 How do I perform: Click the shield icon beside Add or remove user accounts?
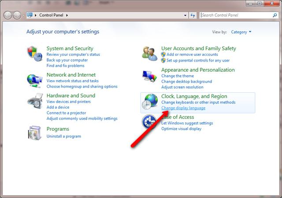[163, 55]
